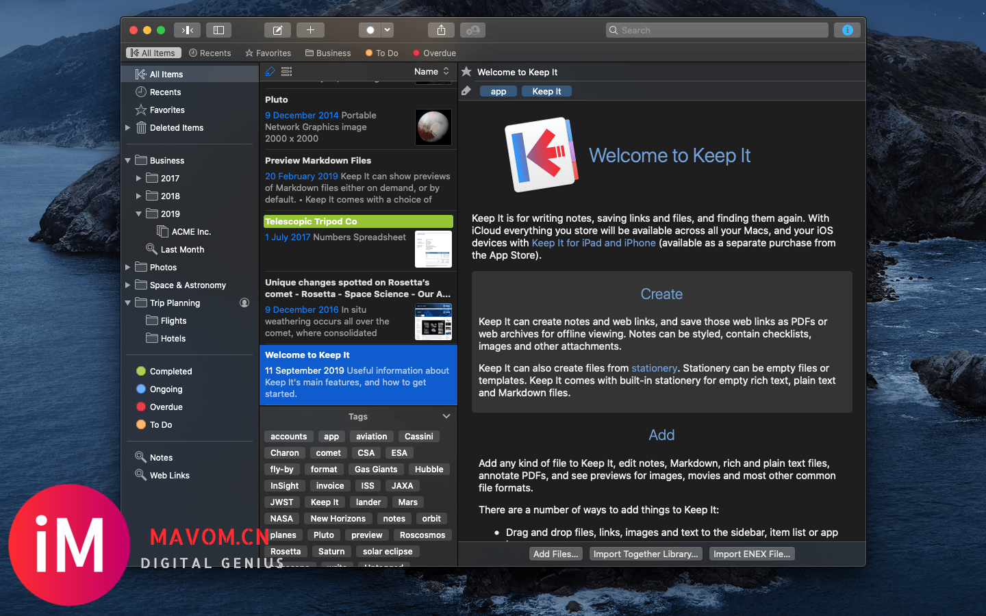986x616 pixels.
Task: Toggle the item list layout button
Action: [218, 30]
